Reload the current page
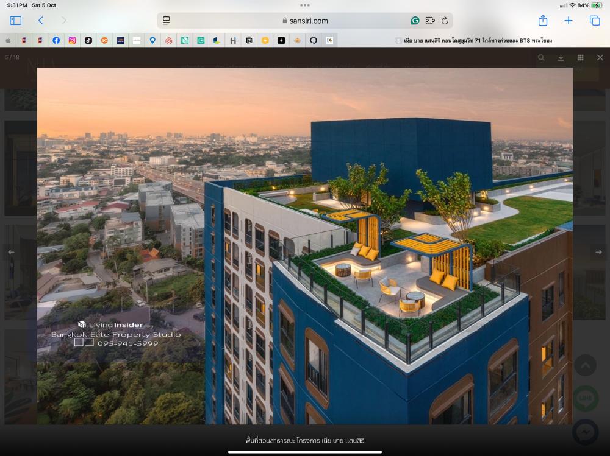The width and height of the screenshot is (610, 456). click(x=445, y=21)
